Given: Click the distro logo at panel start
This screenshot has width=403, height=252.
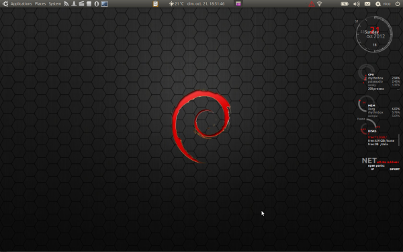Looking at the screenshot, I should coord(5,3).
